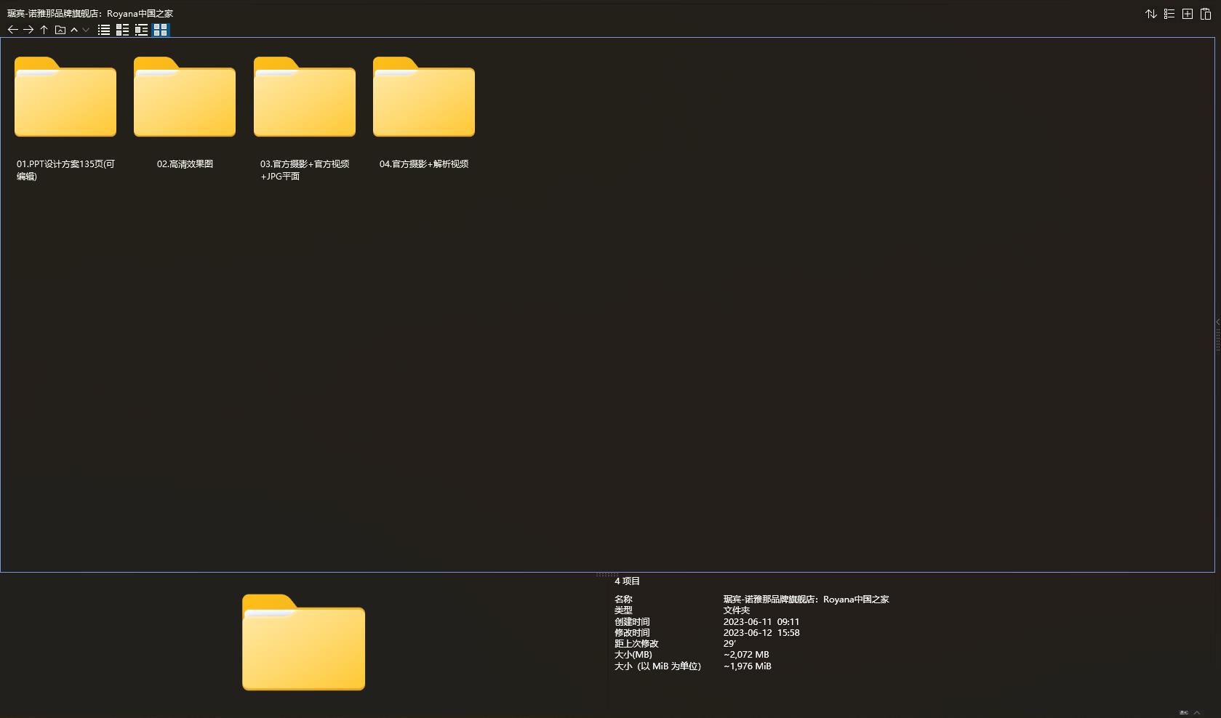Click the small up chevron at bottom right
1221x718 pixels.
pyautogui.click(x=1197, y=712)
